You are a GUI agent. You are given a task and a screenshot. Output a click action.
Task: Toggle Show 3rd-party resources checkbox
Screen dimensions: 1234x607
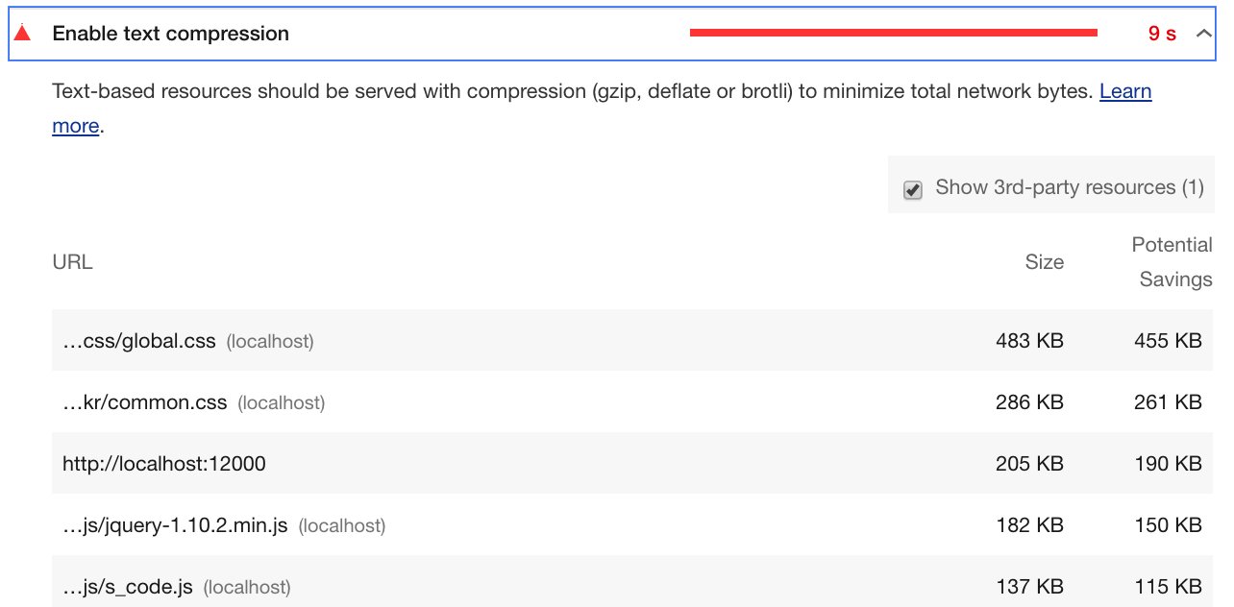click(913, 189)
